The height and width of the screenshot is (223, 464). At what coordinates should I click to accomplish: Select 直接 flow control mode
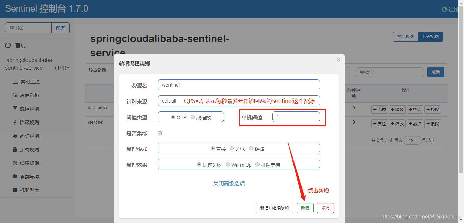(213, 148)
